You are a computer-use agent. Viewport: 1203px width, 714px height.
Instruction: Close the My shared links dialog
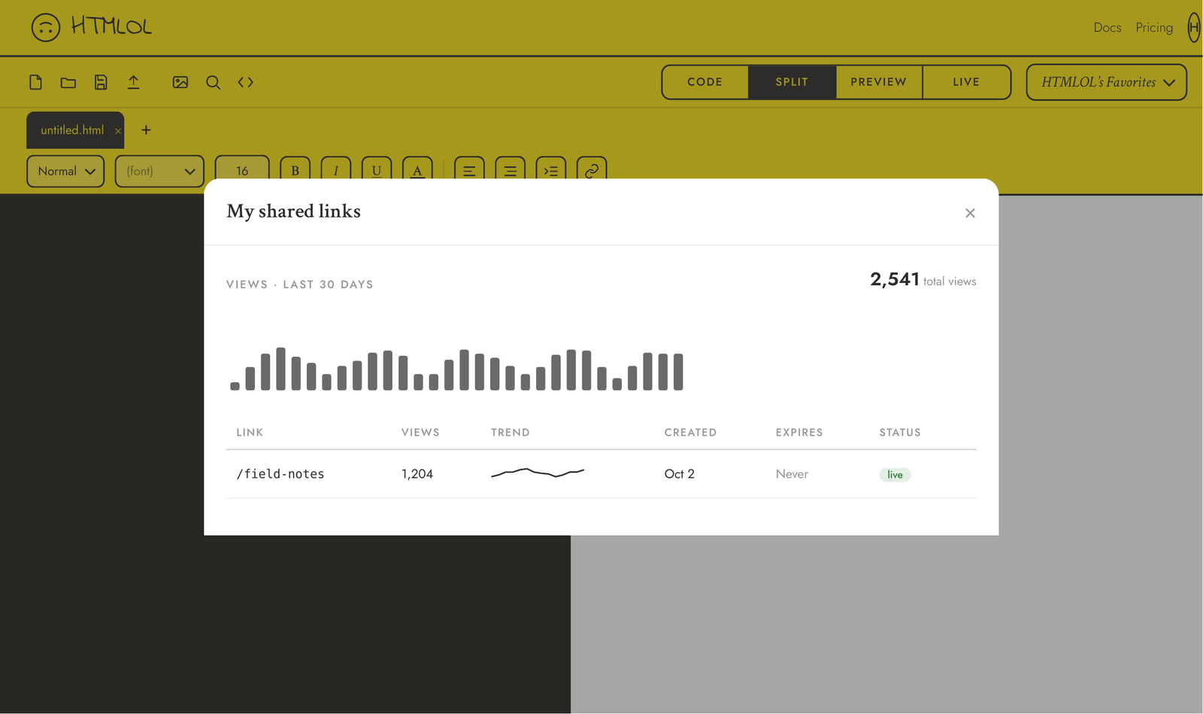970,213
